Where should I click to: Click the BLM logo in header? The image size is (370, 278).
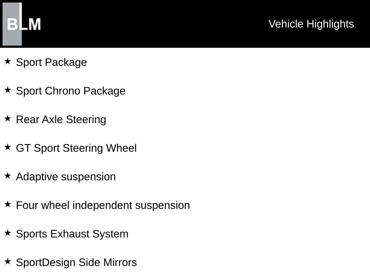coord(22,24)
